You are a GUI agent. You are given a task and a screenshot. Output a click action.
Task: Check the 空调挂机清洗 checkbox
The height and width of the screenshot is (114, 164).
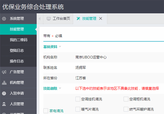[78, 99]
